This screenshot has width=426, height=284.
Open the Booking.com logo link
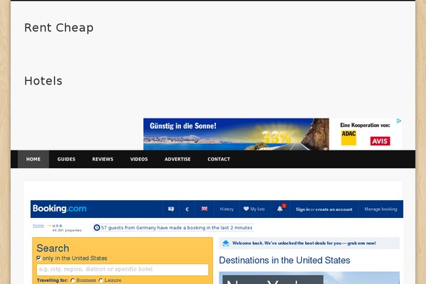[60, 209]
